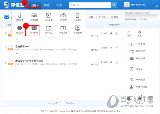Open options dropdown for 7.19KB row
This screenshot has width=160, height=114.
click(116, 62)
